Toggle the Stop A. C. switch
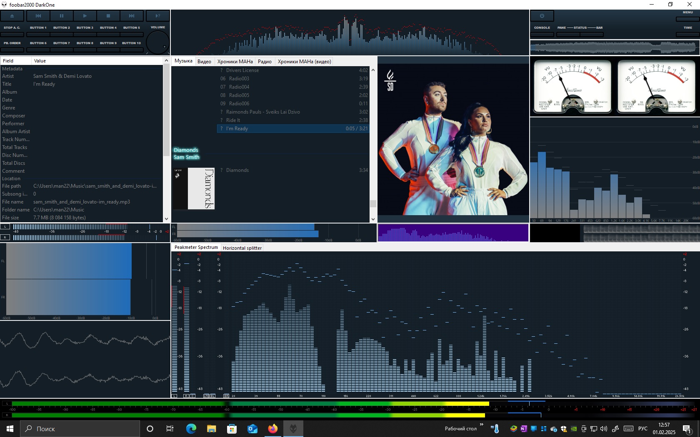 pyautogui.click(x=12, y=35)
